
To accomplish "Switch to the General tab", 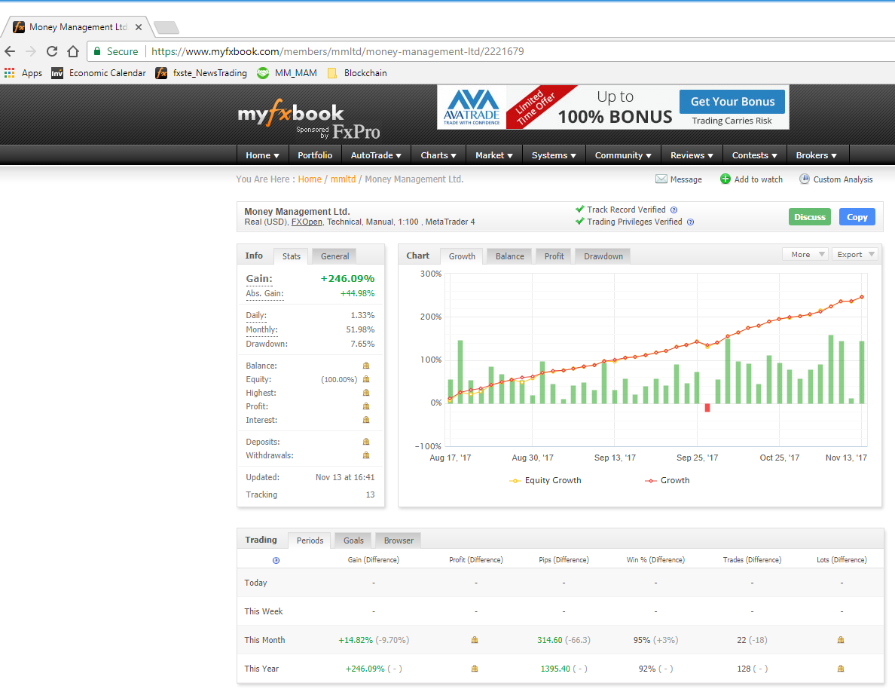I will [335, 256].
